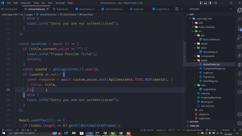Click the editor vertical scrollbar thumb
Screen dimensions: 242x136
tap(185, 53)
